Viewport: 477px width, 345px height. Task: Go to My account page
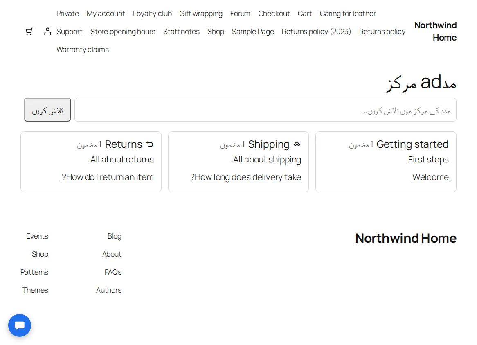pyautogui.click(x=106, y=14)
